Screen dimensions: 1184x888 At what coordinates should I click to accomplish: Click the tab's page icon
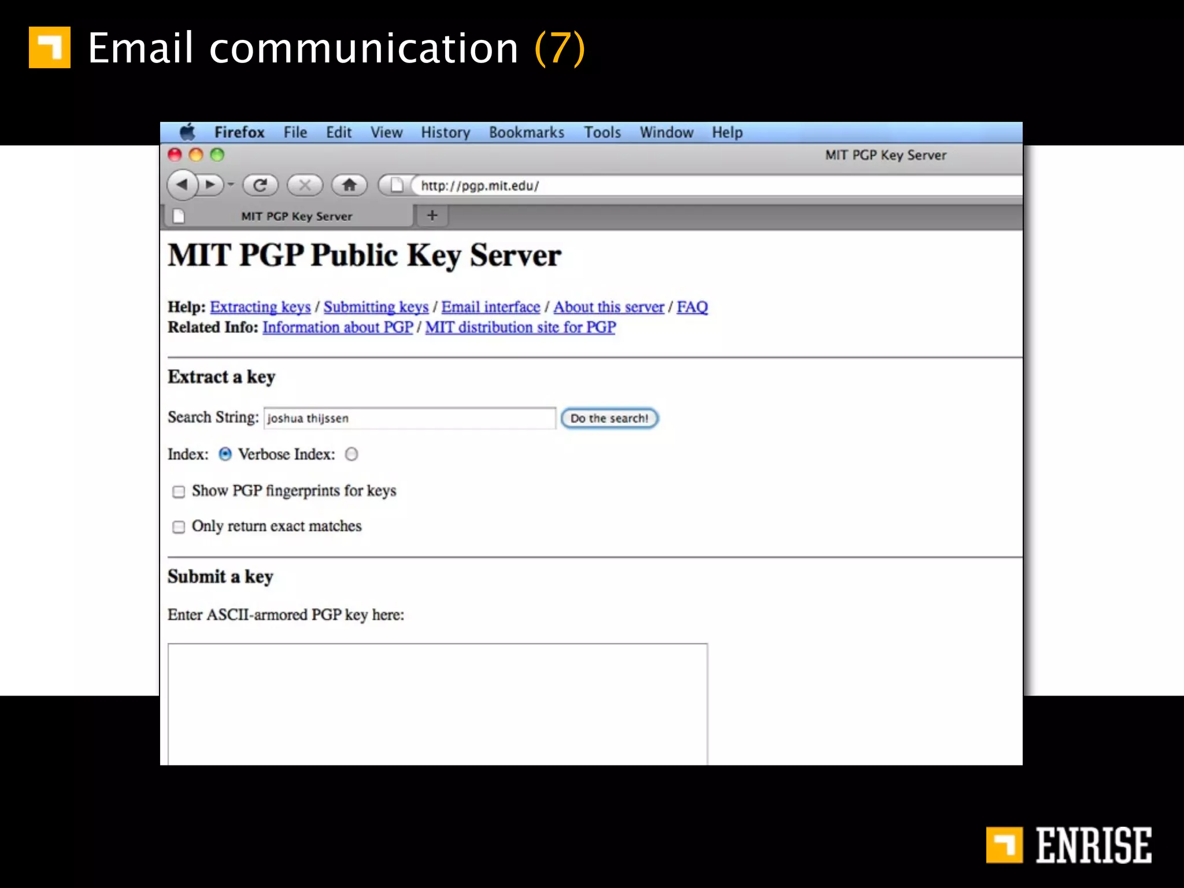click(x=179, y=216)
